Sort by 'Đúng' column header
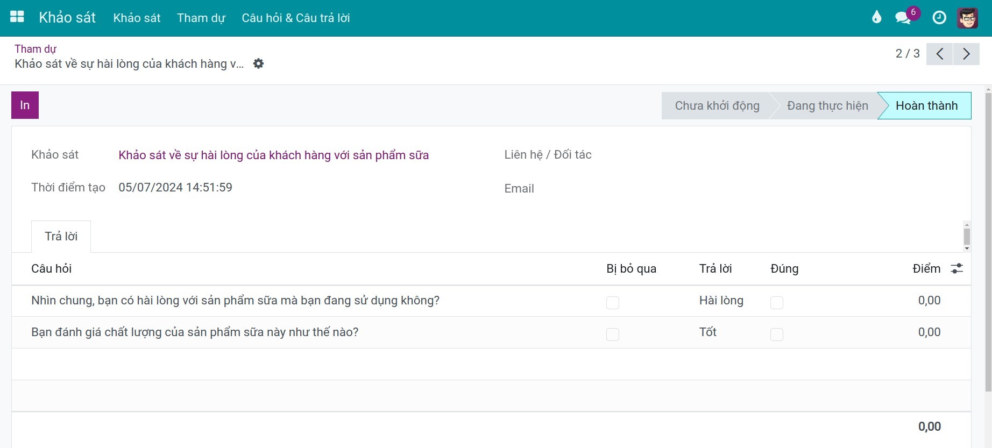This screenshot has height=448, width=992. coord(784,268)
